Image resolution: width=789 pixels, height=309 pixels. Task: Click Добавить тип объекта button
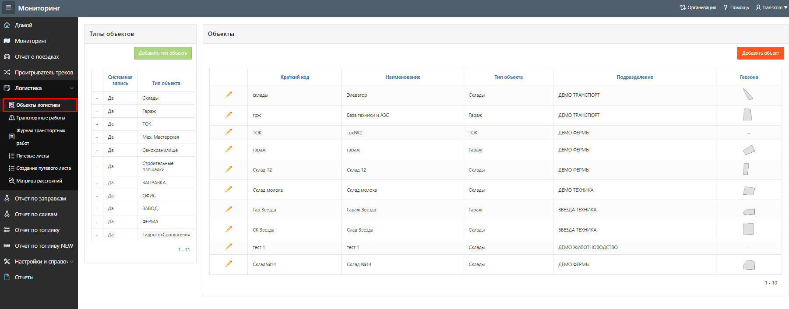click(162, 53)
